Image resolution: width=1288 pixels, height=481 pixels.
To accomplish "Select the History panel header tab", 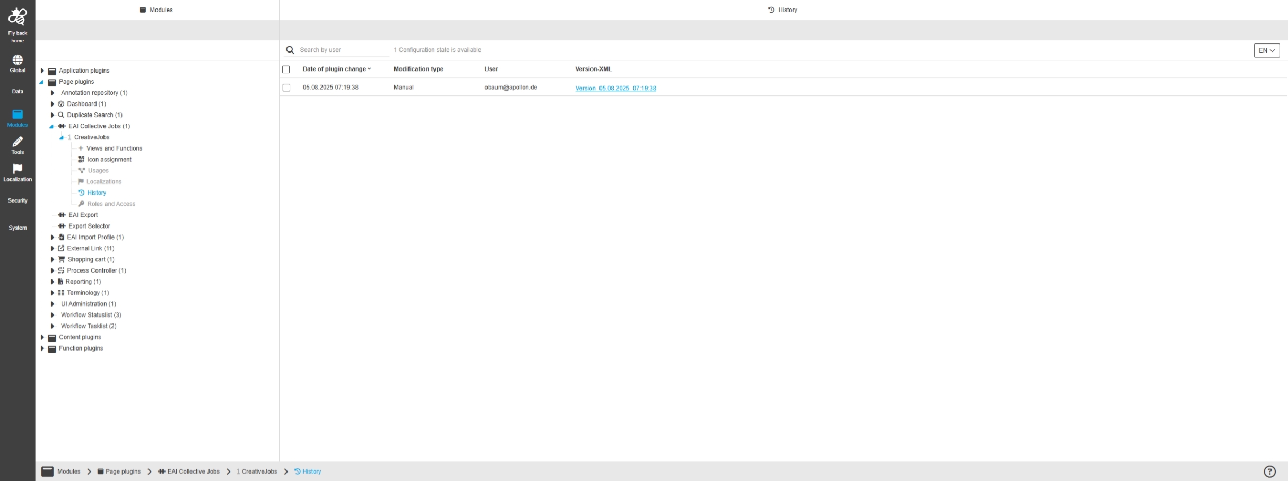I will point(782,10).
